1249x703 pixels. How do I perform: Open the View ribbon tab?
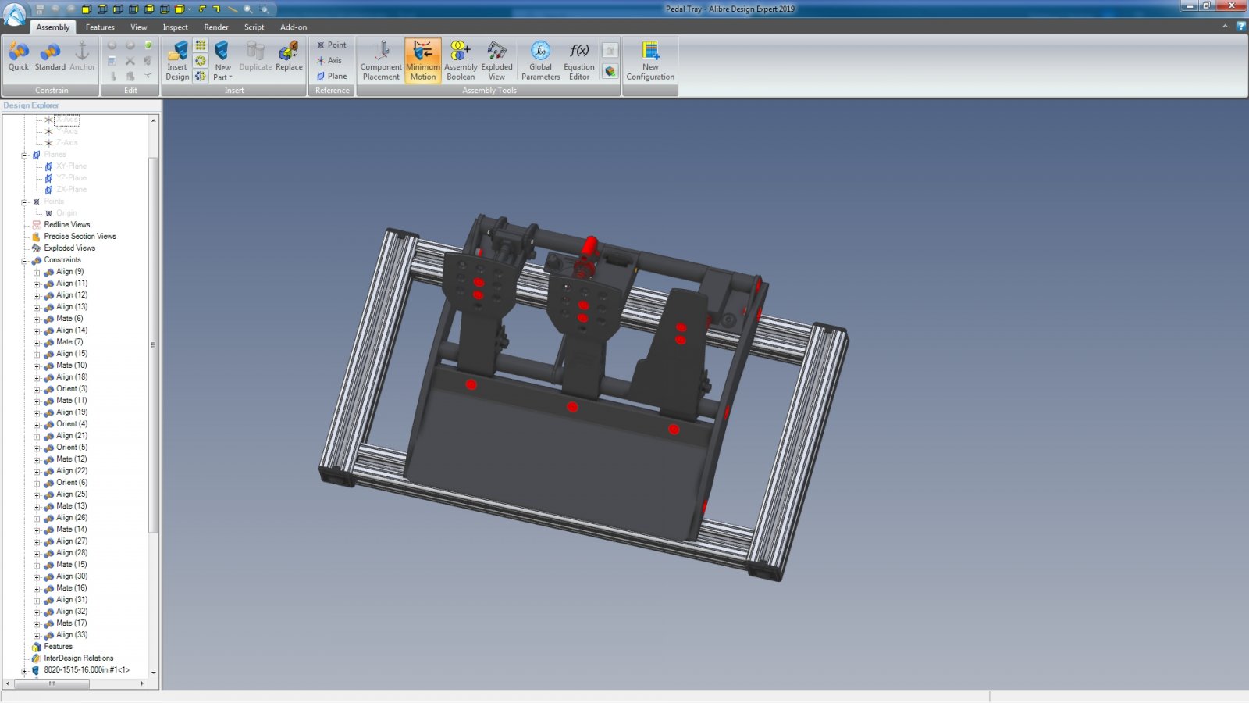click(x=139, y=27)
